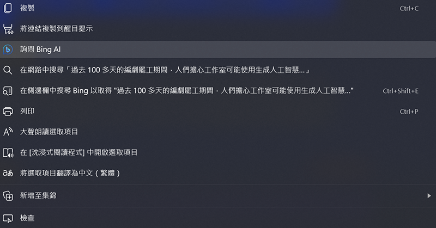Click the copy icon beside 複製
Viewport: 436px width, 228px height.
pos(8,8)
